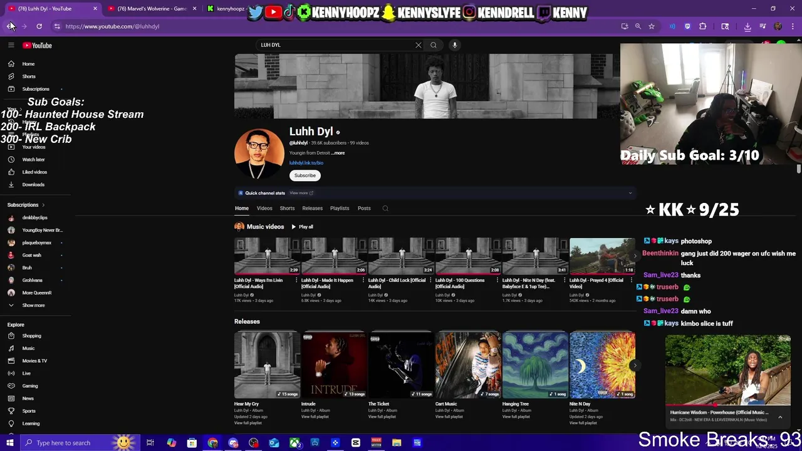Click the YouTube logo
Viewport: 802px width, 451px height.
coord(37,45)
